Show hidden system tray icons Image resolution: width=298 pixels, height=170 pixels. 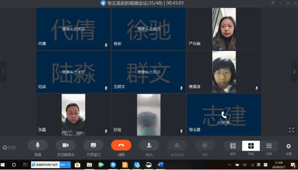pos(230,165)
